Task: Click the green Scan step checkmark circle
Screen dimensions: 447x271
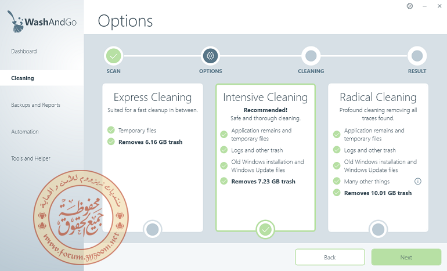Action: (113, 56)
